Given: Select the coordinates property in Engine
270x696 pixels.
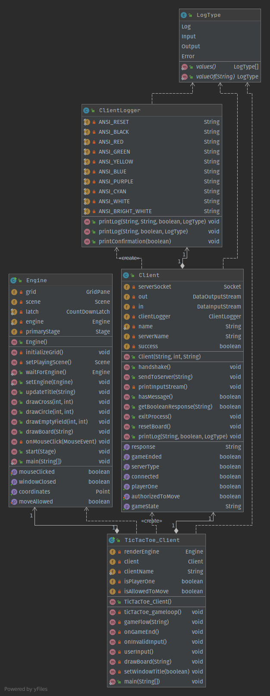Looking at the screenshot, I should coord(35,492).
